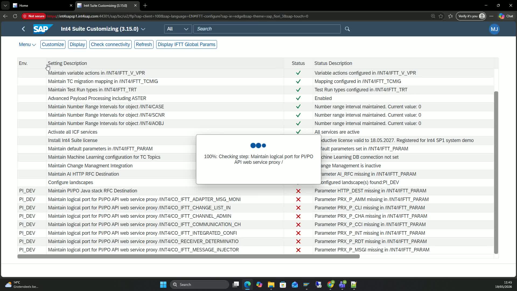
Task: Open File Explorer from the taskbar
Action: (271, 285)
